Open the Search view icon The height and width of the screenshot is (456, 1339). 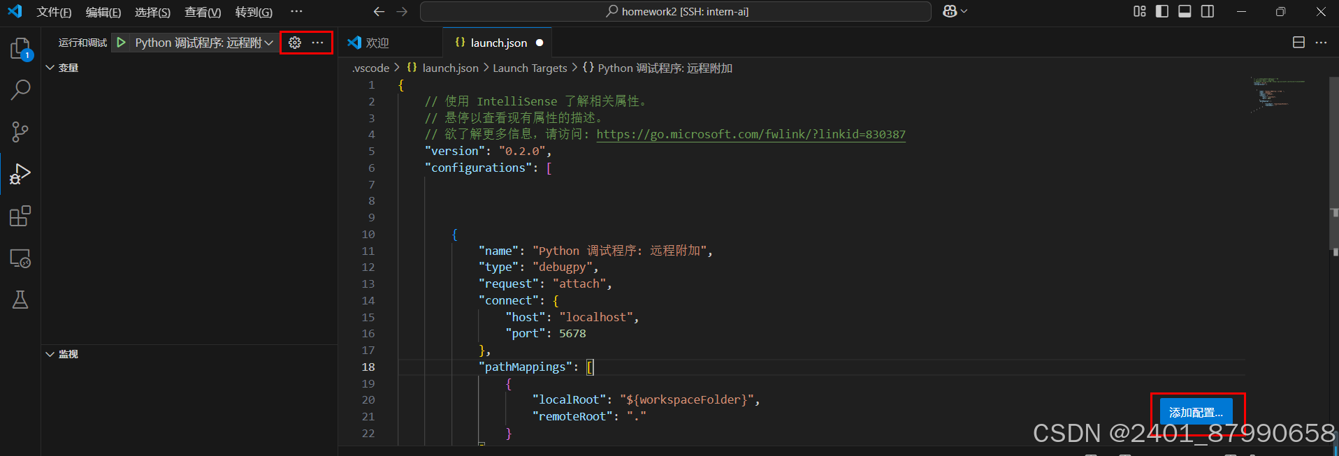coord(20,89)
